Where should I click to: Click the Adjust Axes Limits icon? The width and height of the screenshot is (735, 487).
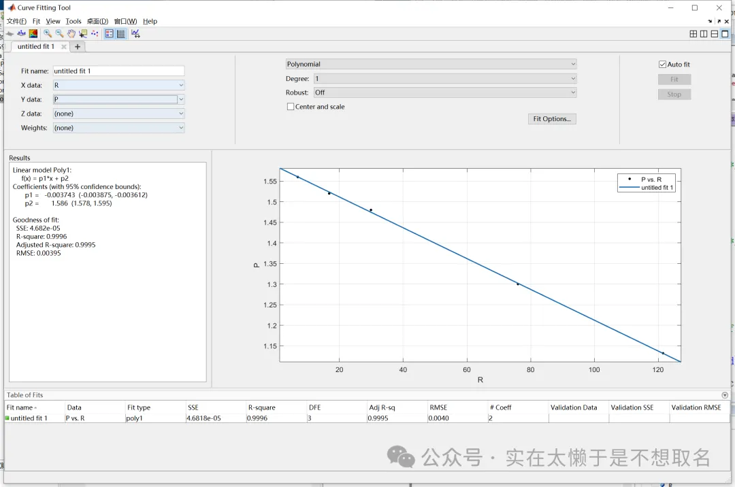(135, 33)
